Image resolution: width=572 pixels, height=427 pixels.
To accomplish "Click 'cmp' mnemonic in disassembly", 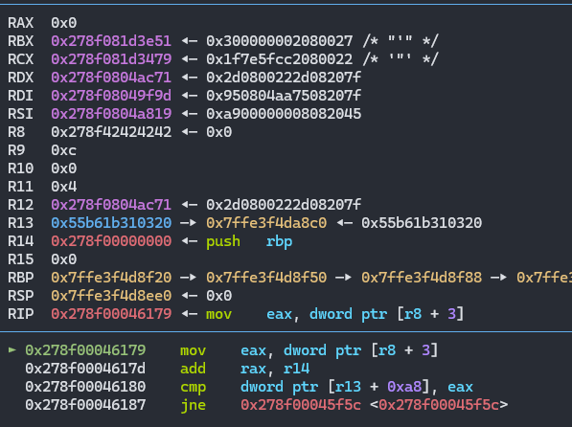I will [193, 388].
